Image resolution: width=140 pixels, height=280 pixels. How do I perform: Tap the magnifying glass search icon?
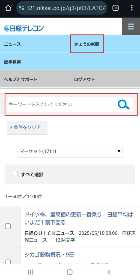point(124,105)
